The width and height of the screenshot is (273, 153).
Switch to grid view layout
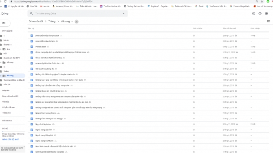point(269,22)
